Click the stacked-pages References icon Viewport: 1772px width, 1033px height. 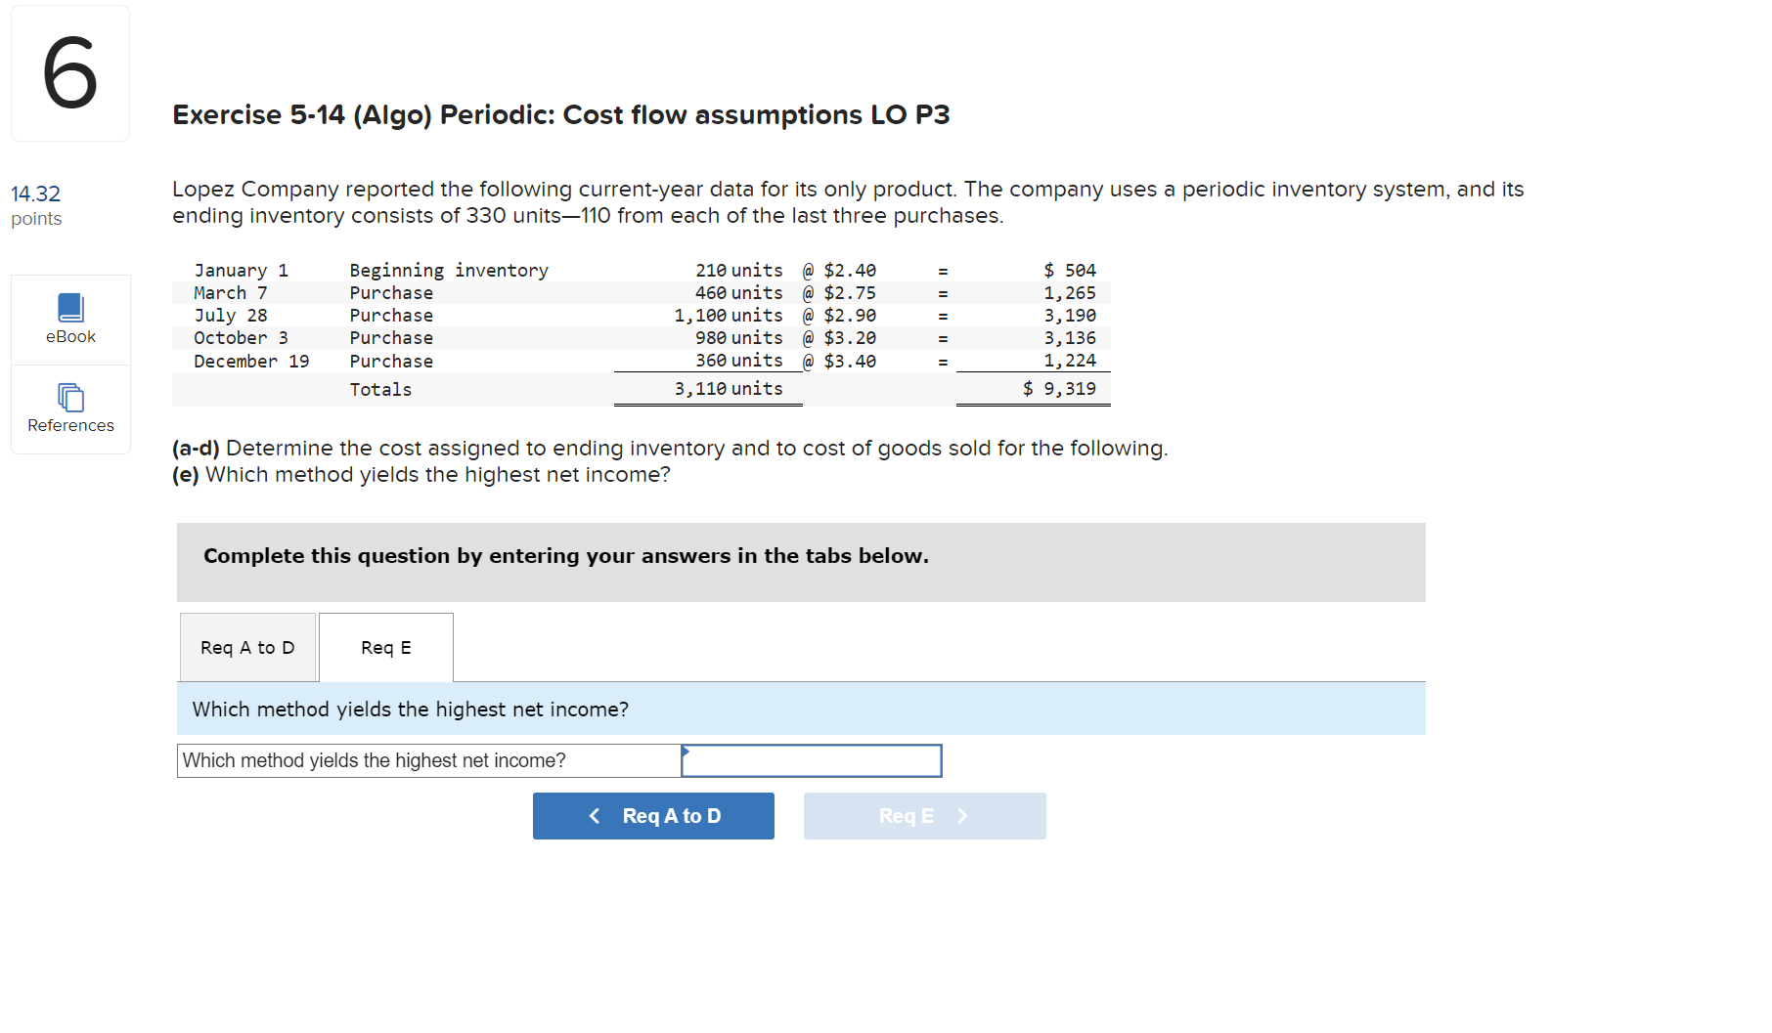point(69,396)
